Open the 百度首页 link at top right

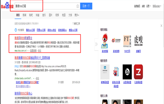point(137,6)
